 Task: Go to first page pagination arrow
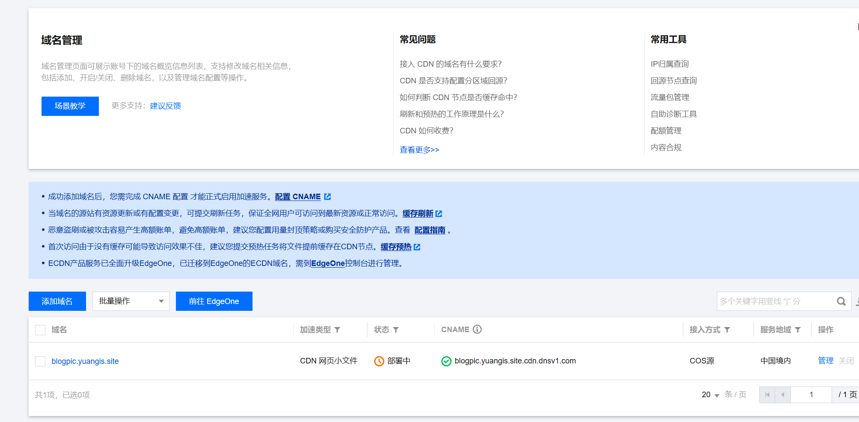pyautogui.click(x=767, y=395)
